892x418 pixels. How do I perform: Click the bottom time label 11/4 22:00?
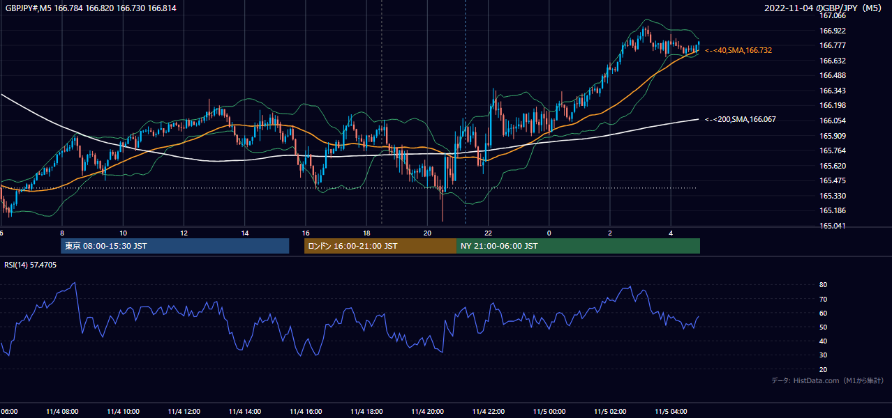489,411
